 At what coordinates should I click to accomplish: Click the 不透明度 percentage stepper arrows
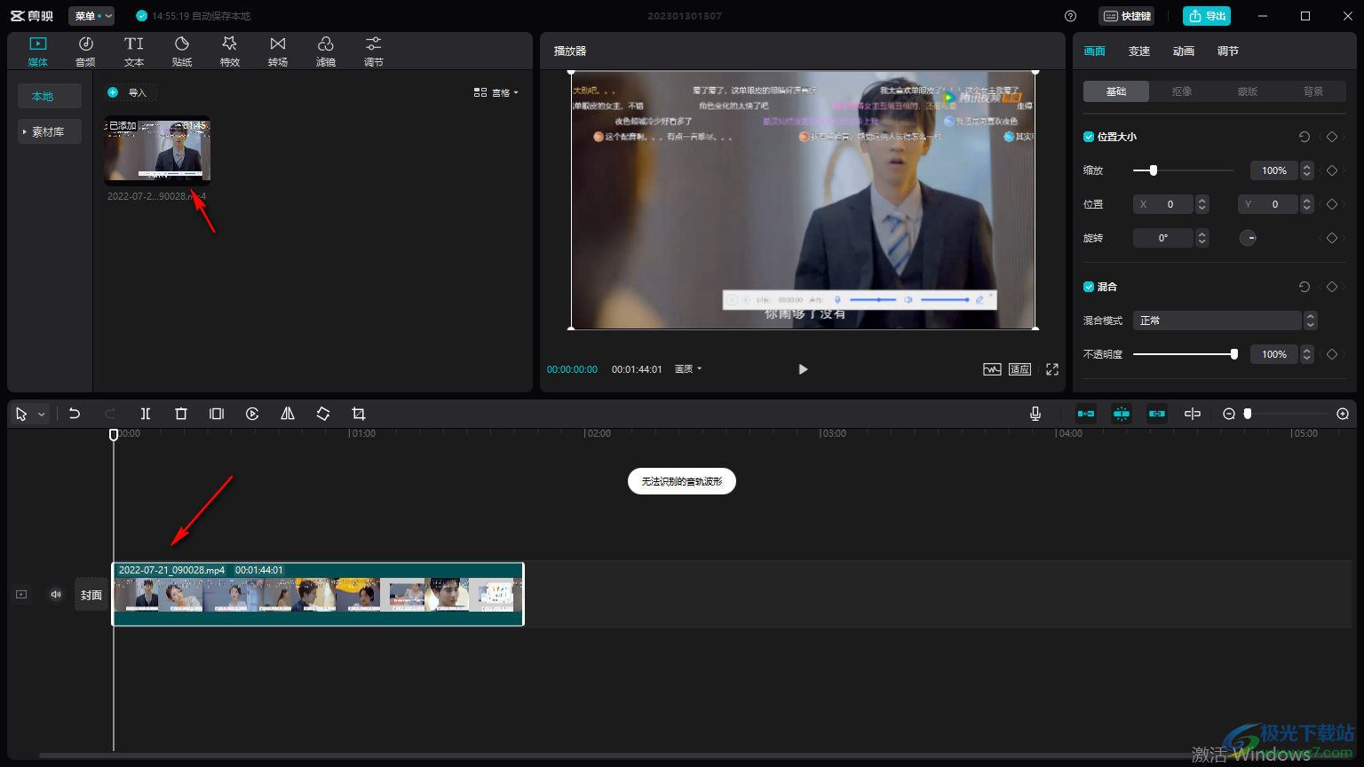tap(1307, 354)
